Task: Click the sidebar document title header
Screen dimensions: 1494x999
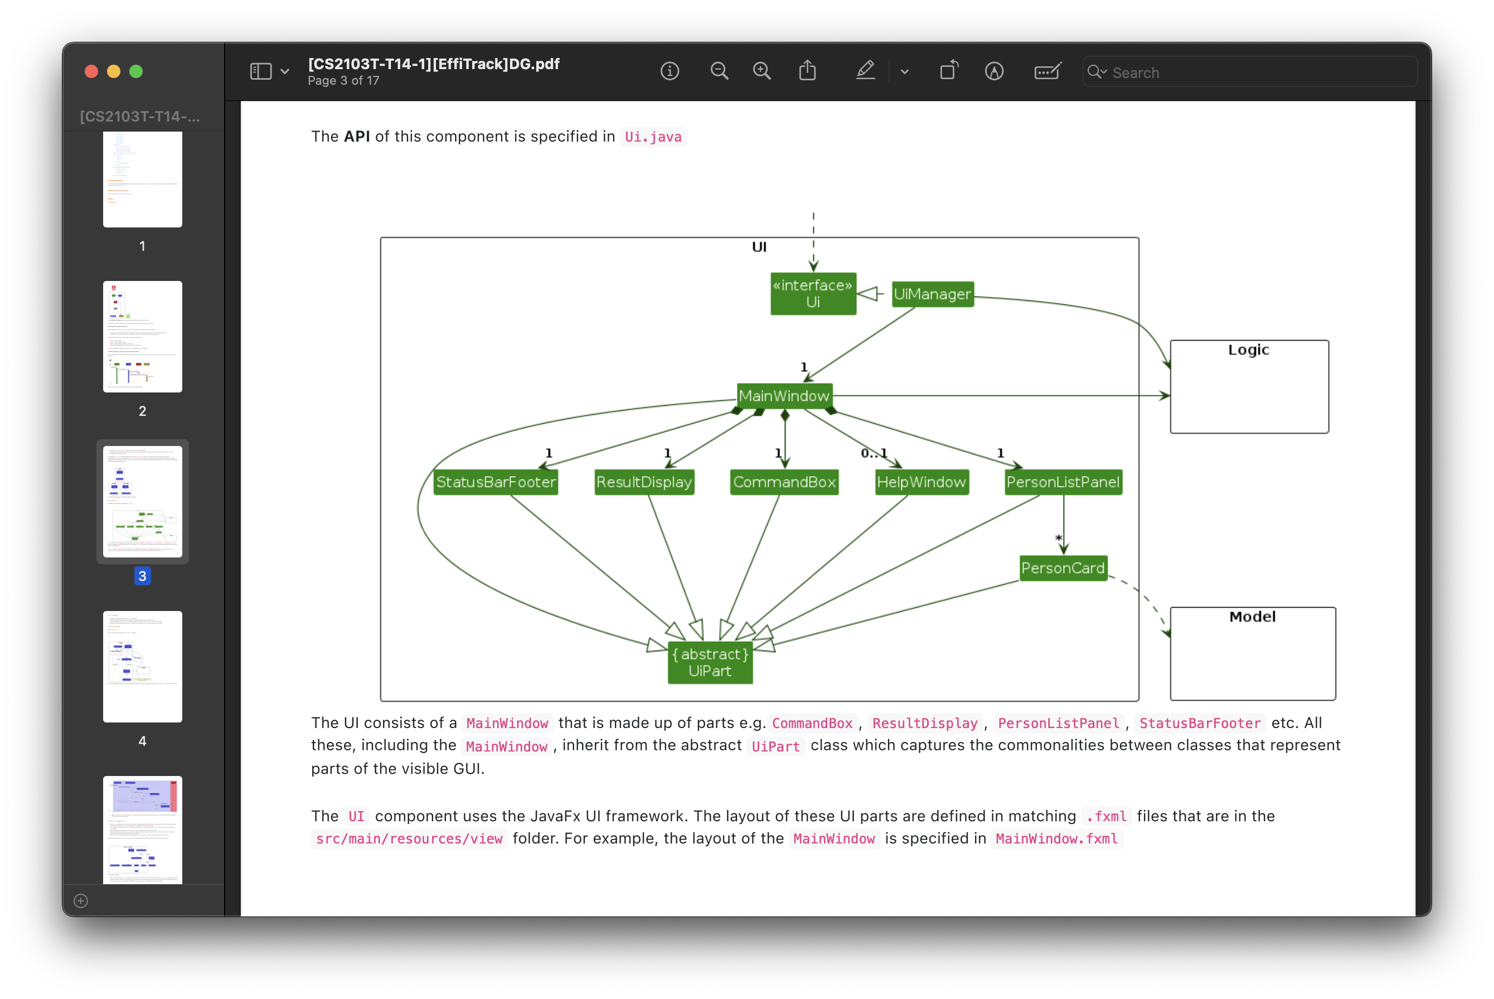Action: pyautogui.click(x=139, y=117)
